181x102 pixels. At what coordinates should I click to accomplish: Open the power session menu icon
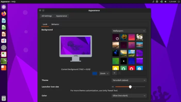[x=179, y=2]
